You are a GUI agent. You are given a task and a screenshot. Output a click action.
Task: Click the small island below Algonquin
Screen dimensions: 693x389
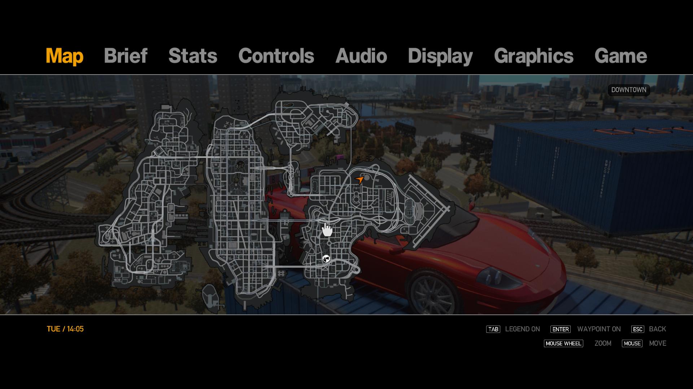click(x=211, y=298)
